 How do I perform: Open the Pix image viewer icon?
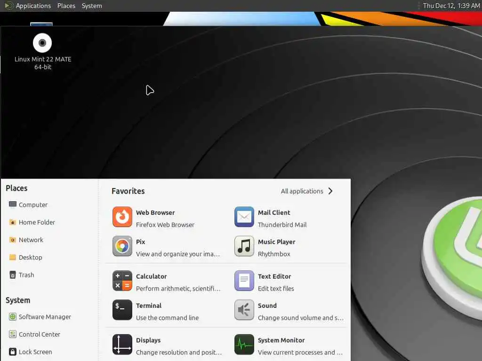(x=122, y=246)
